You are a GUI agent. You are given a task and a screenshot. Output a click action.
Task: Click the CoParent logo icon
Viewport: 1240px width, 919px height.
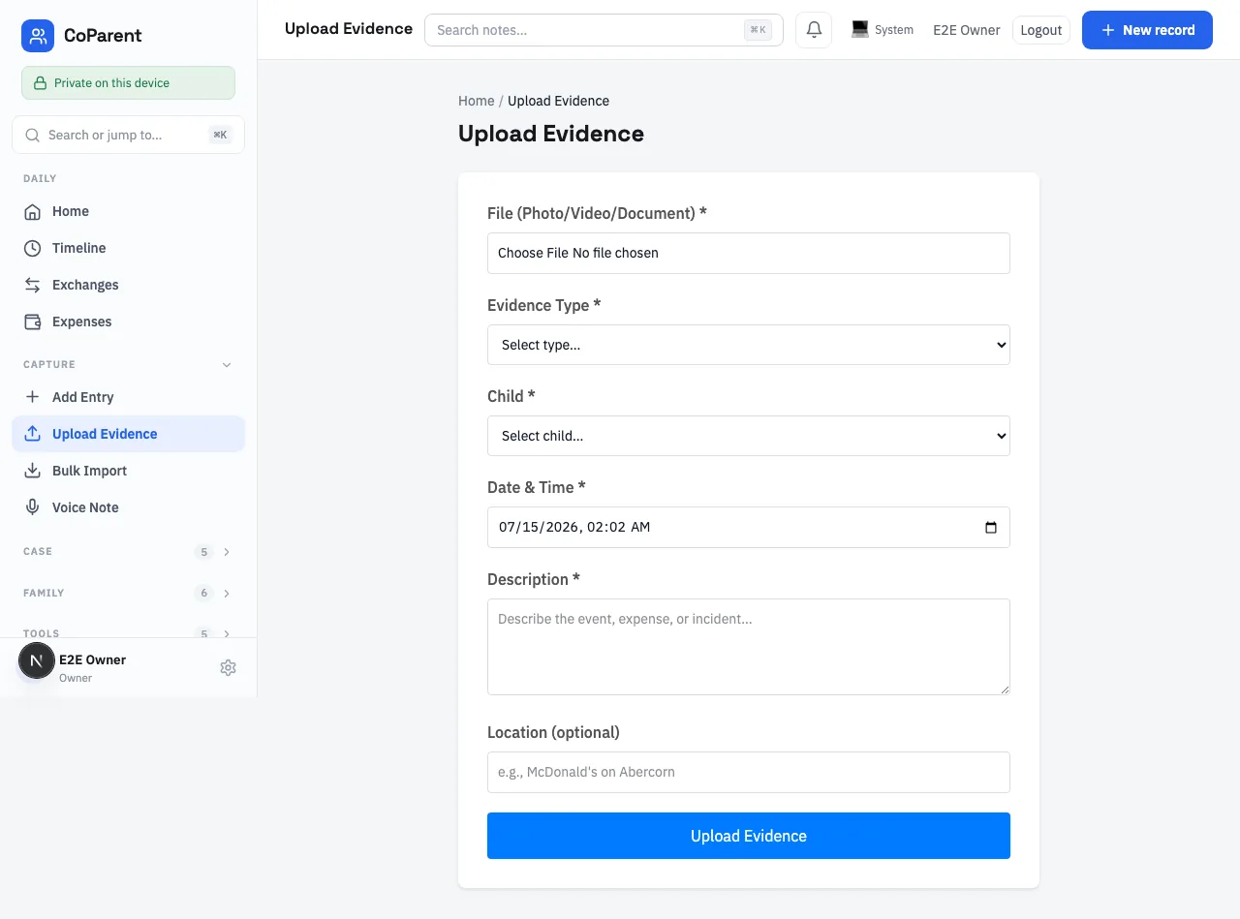[x=38, y=36]
